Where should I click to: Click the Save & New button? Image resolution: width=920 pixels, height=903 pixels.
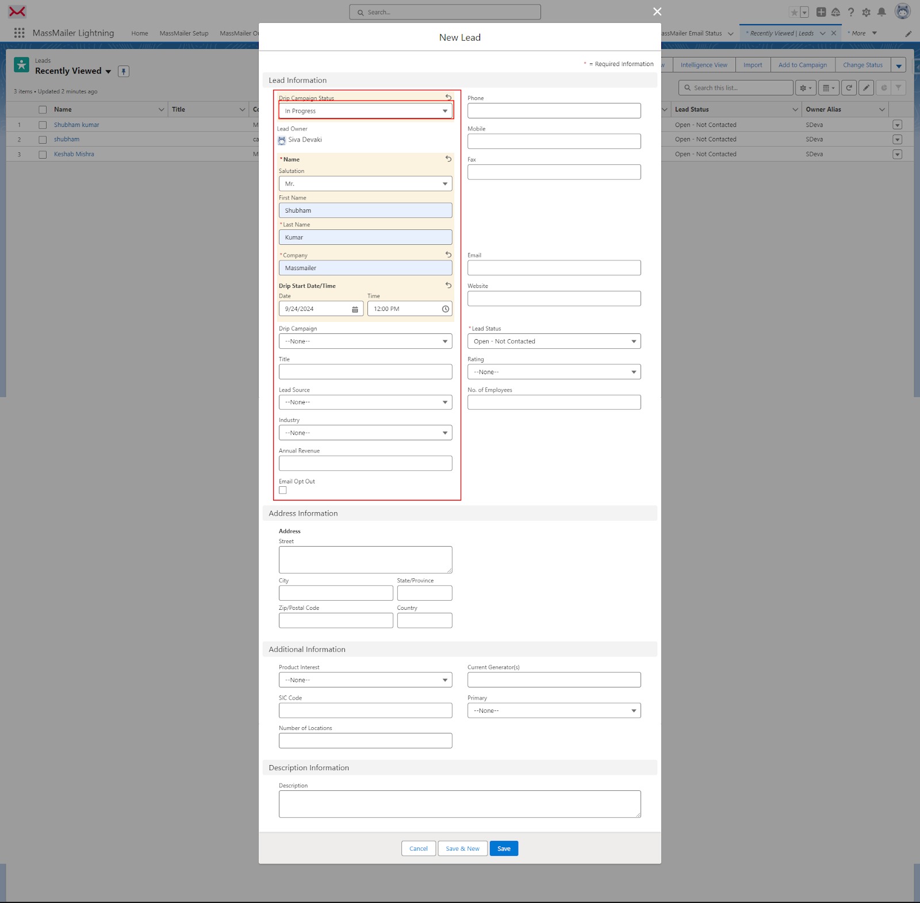(x=463, y=848)
